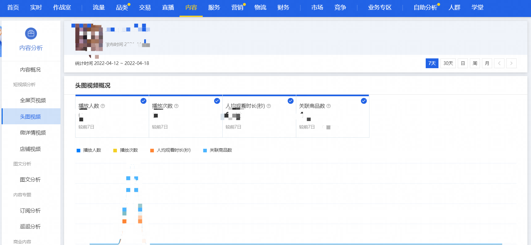Screen dimensions: 531x245
Task: Open 内容概况 in the sidebar
Action: coord(30,70)
